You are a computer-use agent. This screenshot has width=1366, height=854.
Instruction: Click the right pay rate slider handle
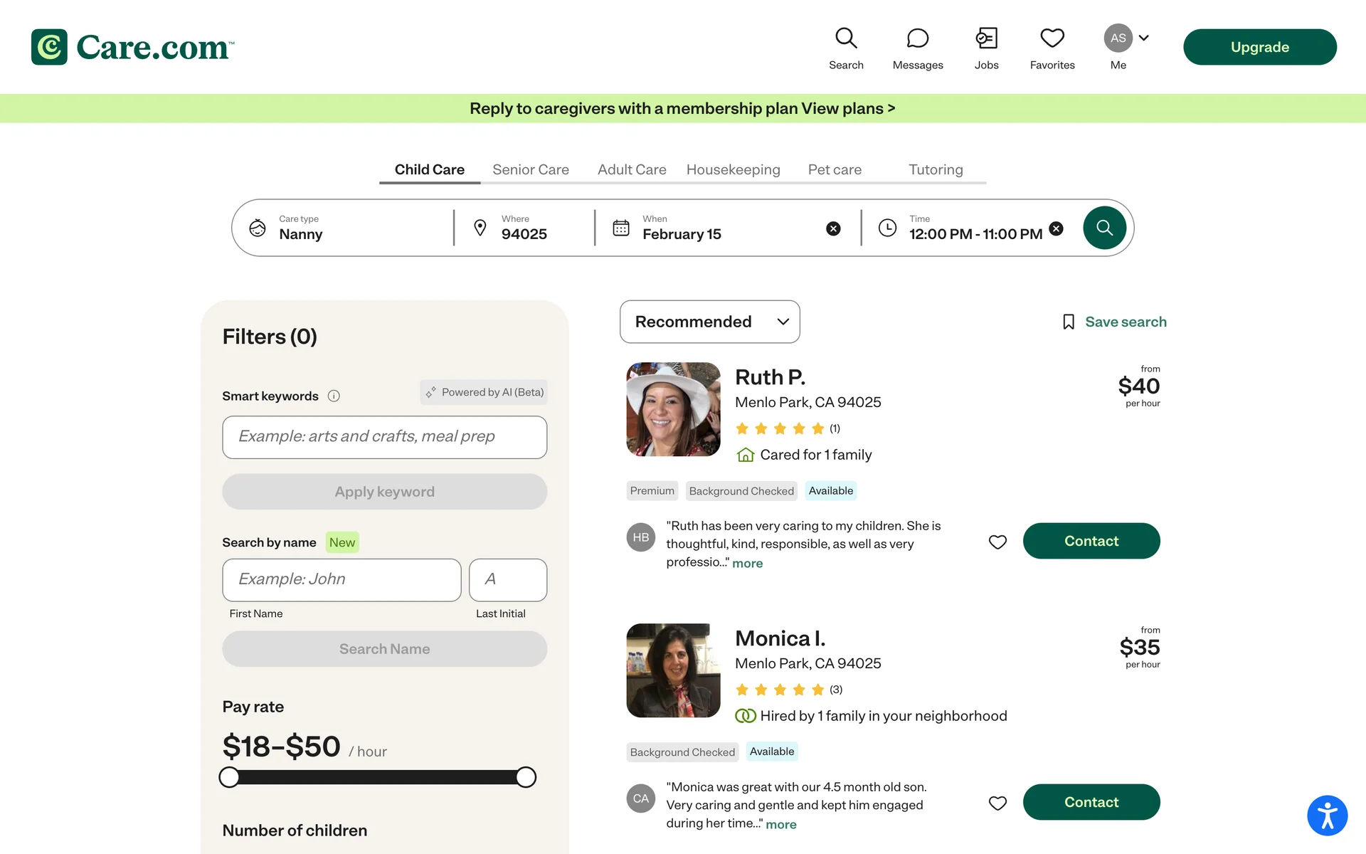coord(526,777)
